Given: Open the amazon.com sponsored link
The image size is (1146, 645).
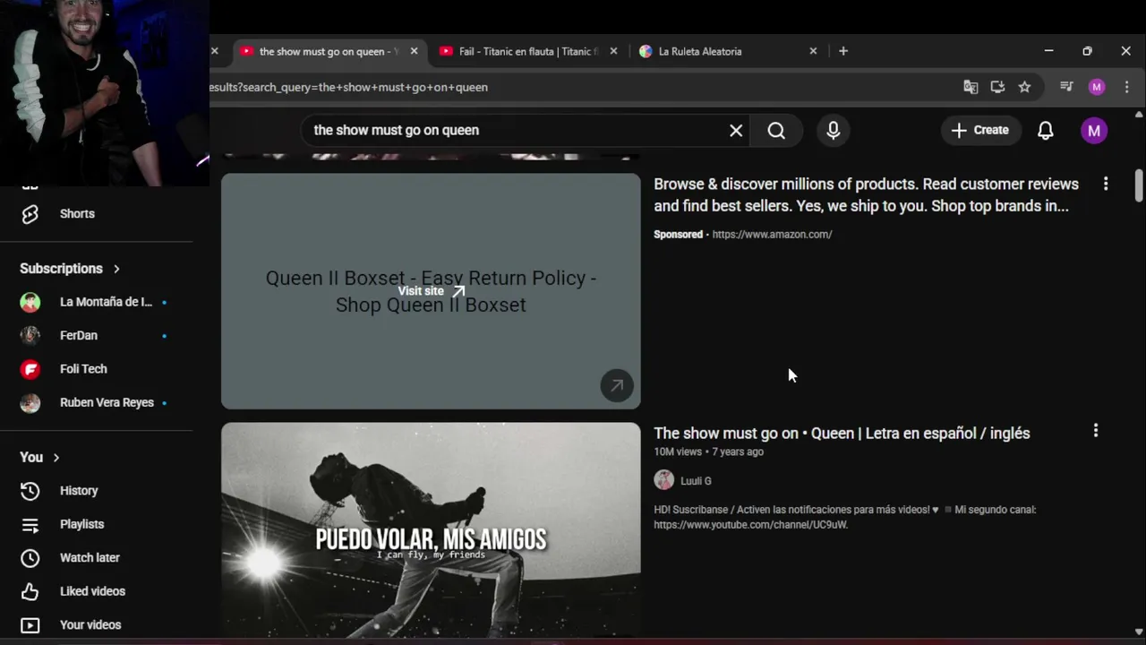Looking at the screenshot, I should click(772, 235).
